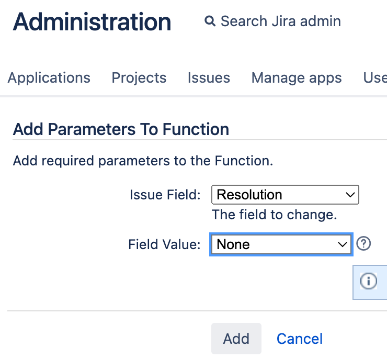Screen dimensions: 387x359
Task: Click 'The field to change.' help text
Action: (274, 215)
